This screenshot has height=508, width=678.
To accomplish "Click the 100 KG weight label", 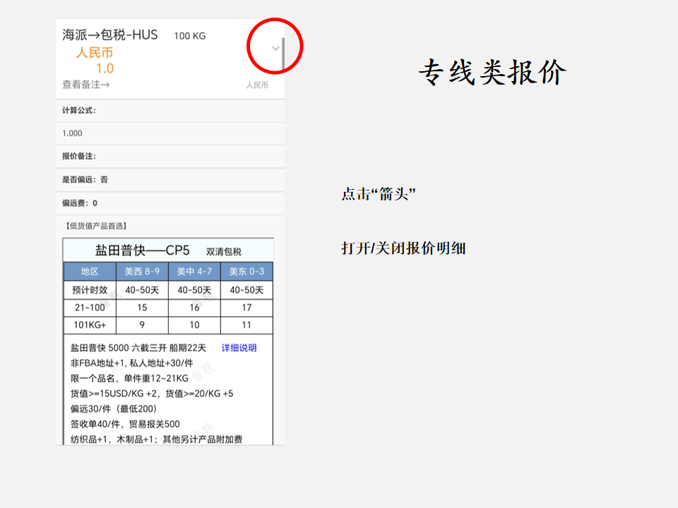I will (190, 36).
